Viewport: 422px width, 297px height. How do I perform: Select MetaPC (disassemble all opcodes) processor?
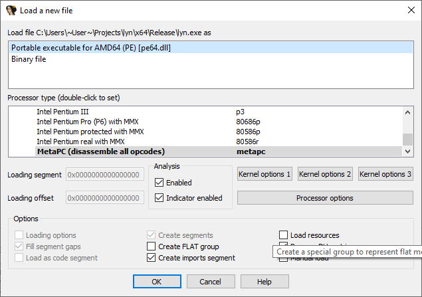100,151
